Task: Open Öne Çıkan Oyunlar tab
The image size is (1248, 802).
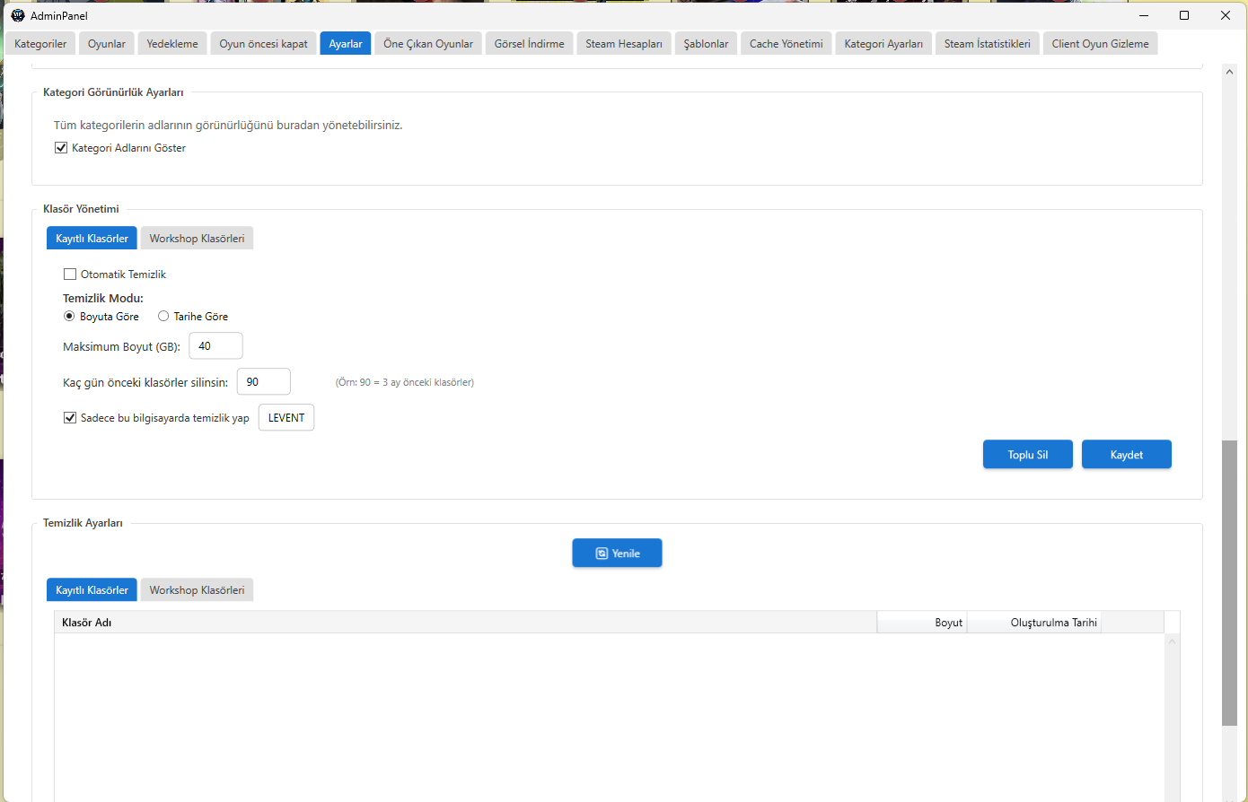Action: (x=428, y=43)
